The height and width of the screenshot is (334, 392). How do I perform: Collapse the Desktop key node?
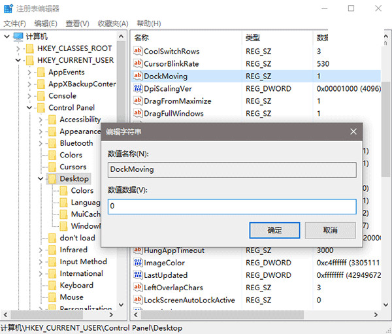tap(41, 179)
